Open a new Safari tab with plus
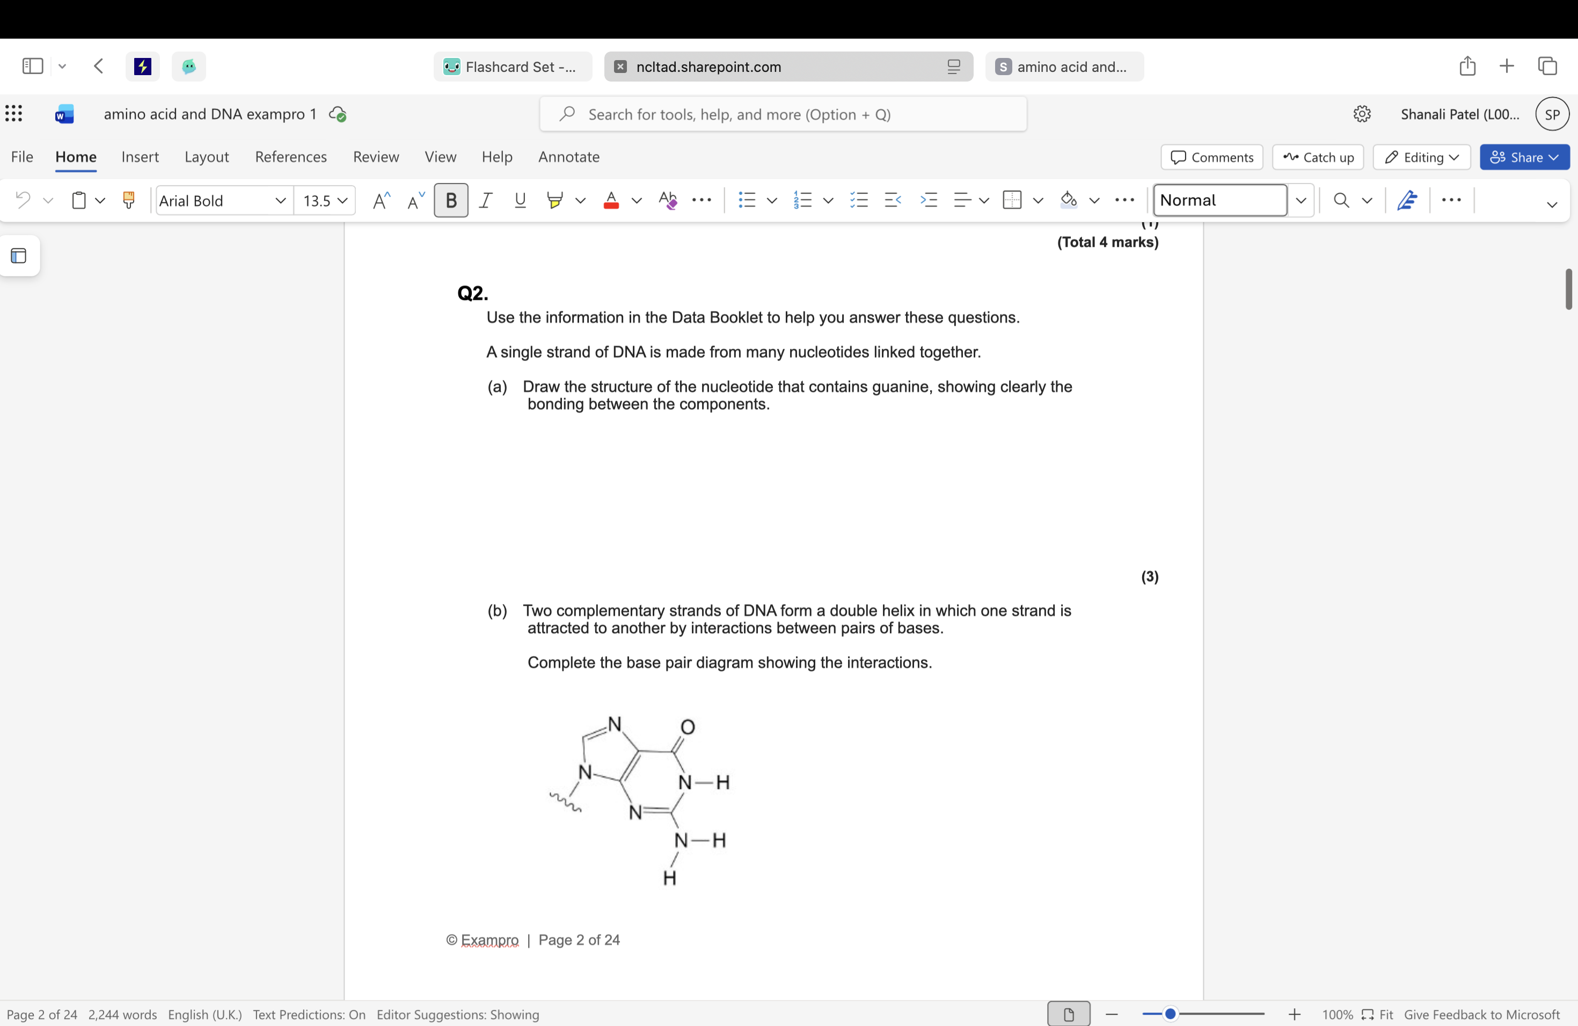The image size is (1578, 1026). point(1507,67)
